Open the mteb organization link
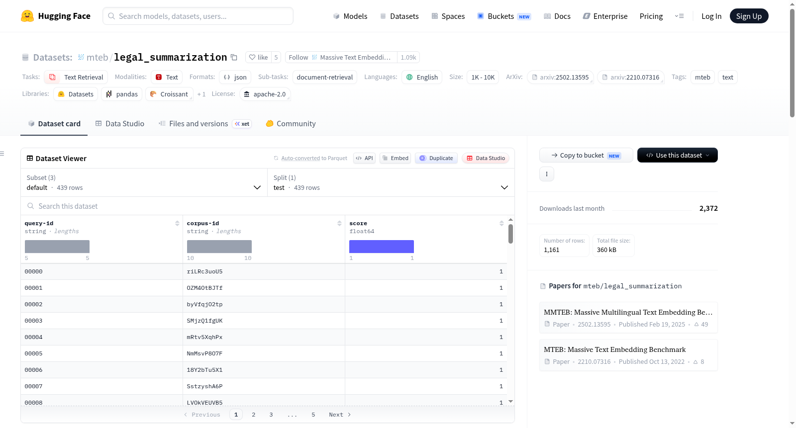 click(x=97, y=57)
